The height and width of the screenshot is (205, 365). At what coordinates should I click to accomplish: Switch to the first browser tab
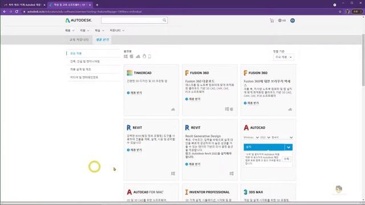[24, 5]
